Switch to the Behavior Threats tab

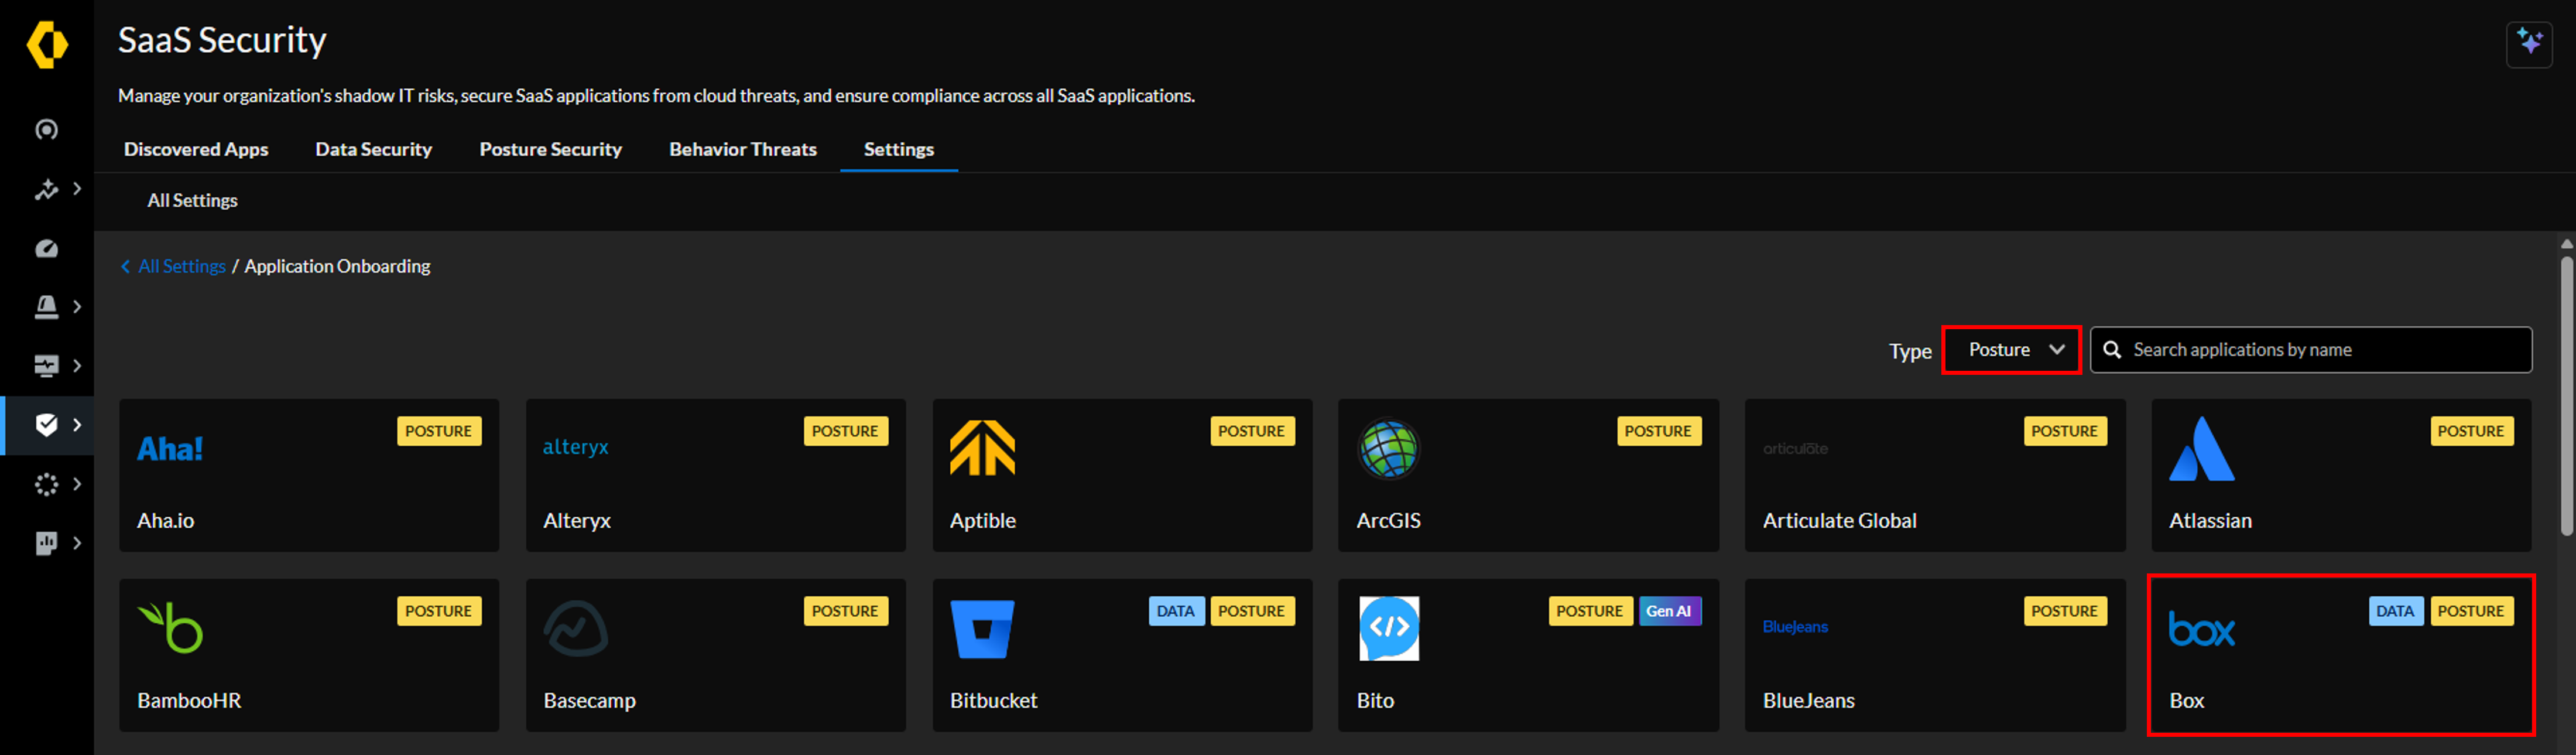click(x=743, y=149)
